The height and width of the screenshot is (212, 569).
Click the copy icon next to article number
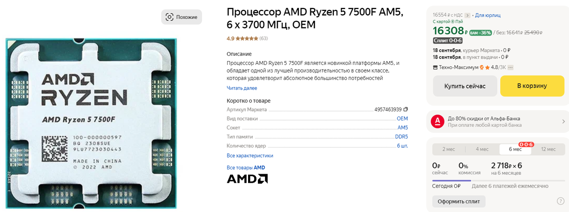(405, 109)
